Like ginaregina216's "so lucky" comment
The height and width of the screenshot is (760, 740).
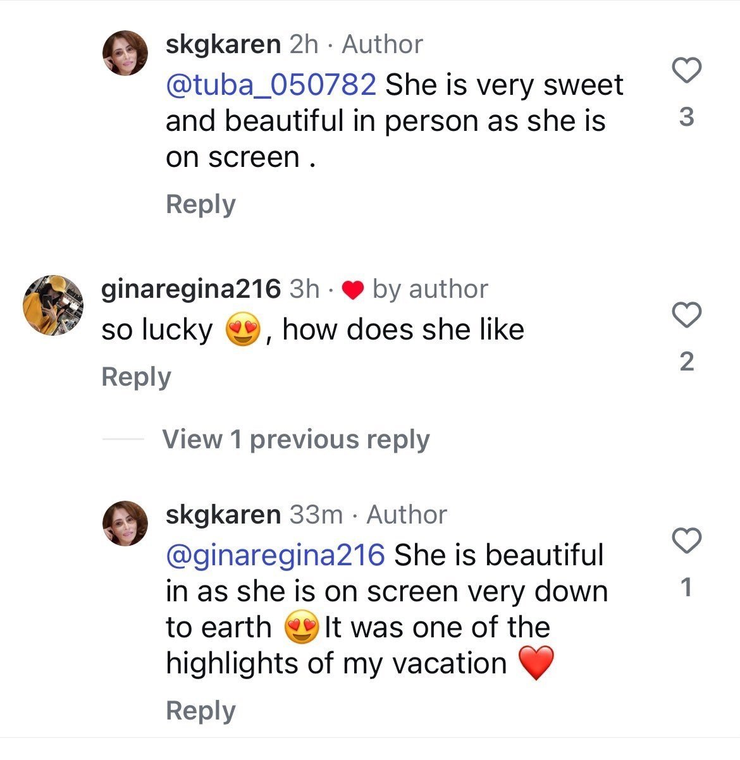[x=686, y=314]
